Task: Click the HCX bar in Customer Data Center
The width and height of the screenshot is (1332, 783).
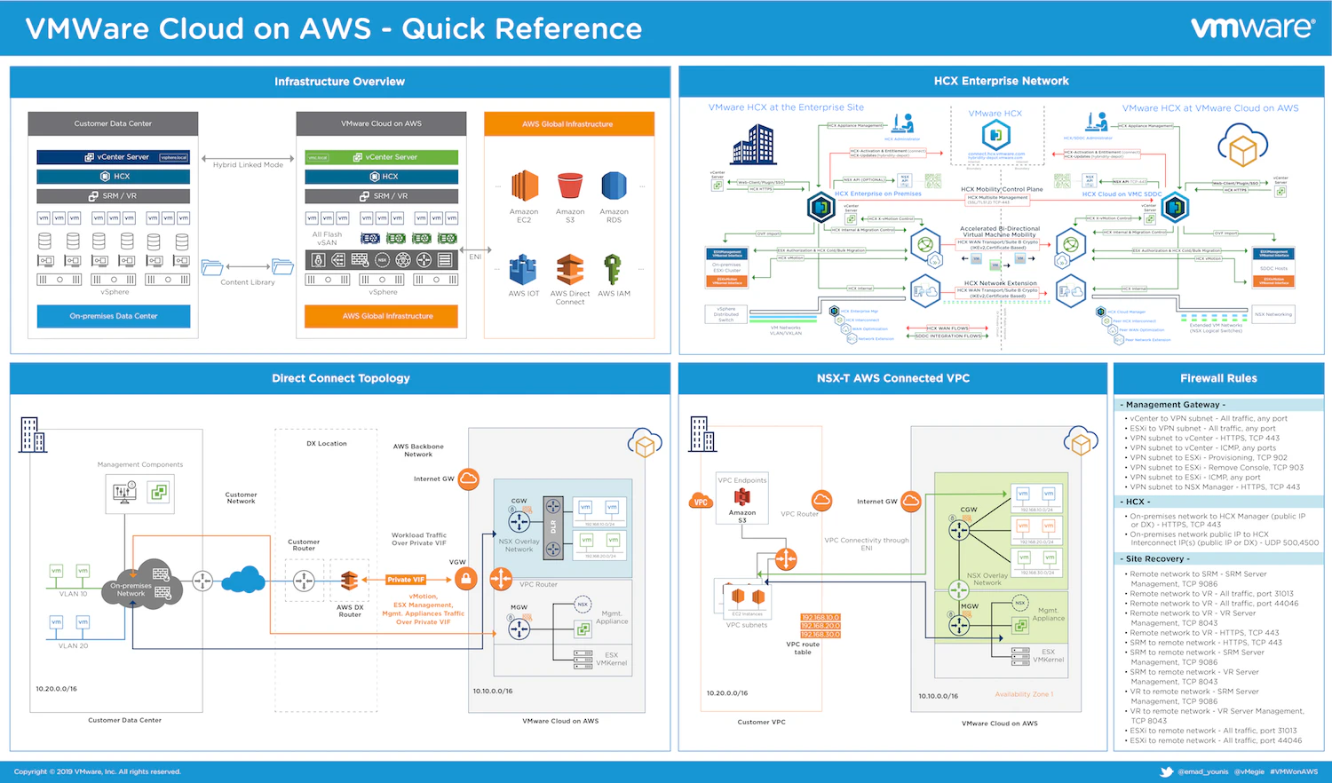Action: click(114, 177)
